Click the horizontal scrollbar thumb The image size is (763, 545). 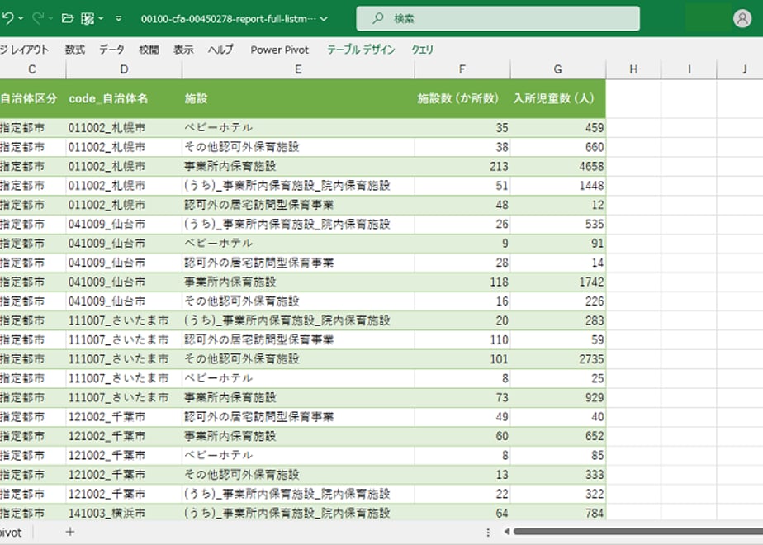pyautogui.click(x=638, y=532)
